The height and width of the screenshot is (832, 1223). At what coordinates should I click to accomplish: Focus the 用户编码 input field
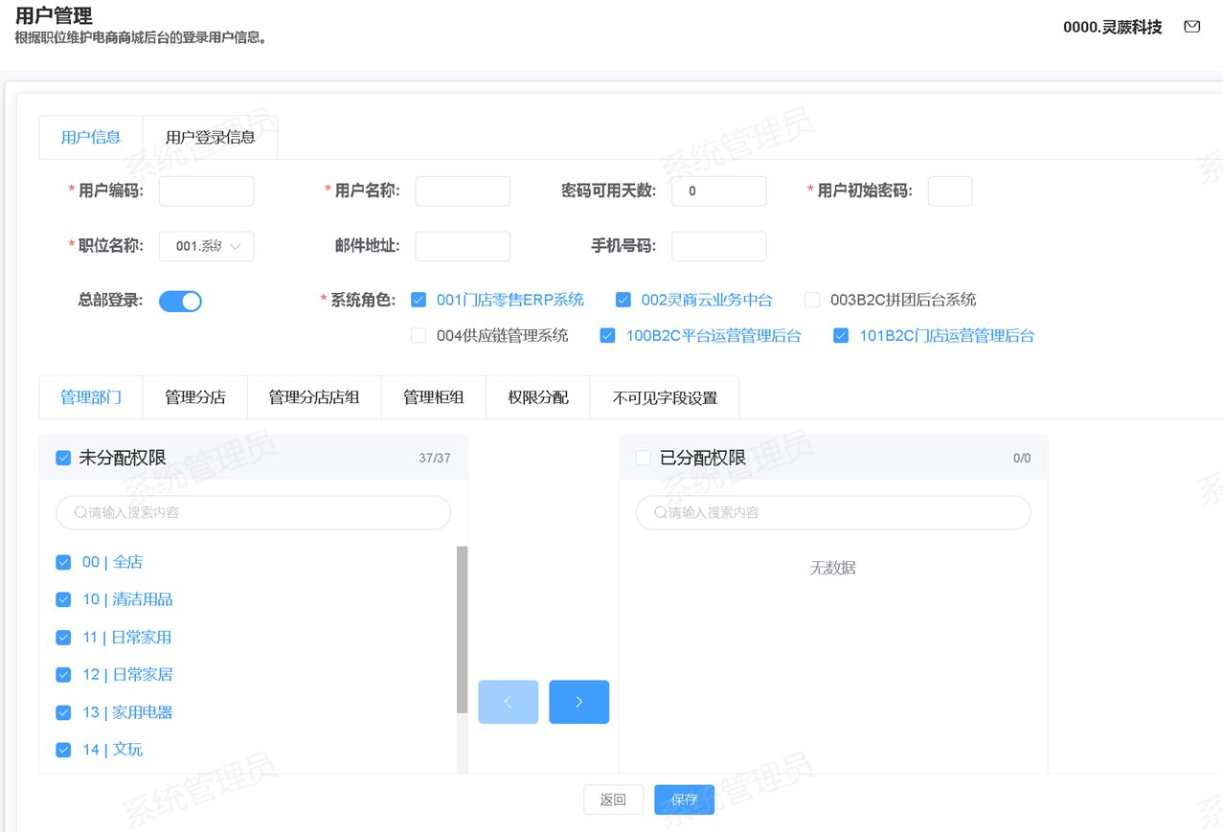[x=206, y=191]
